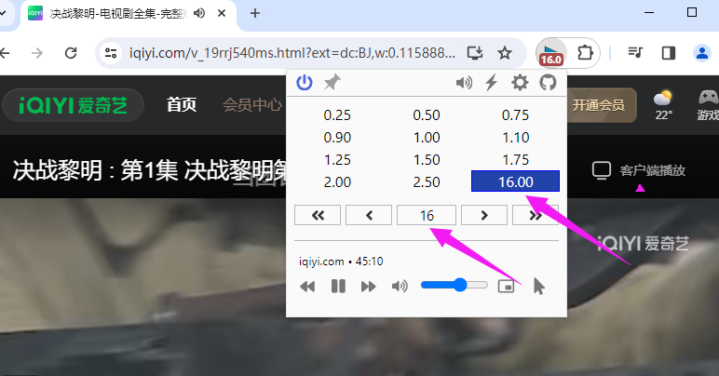719x376 pixels.
Task: Set playback speed to 0.25
Action: [x=337, y=115]
